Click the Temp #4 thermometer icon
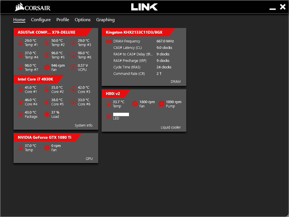 tap(20, 55)
